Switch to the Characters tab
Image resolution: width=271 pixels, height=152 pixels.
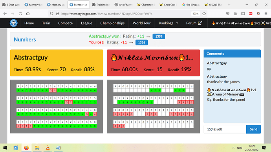(146, 5)
